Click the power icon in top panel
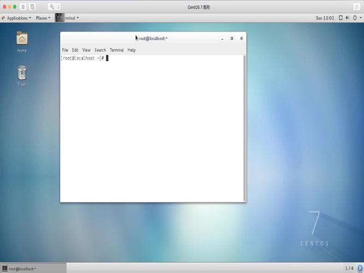364x273 pixels. (355, 18)
